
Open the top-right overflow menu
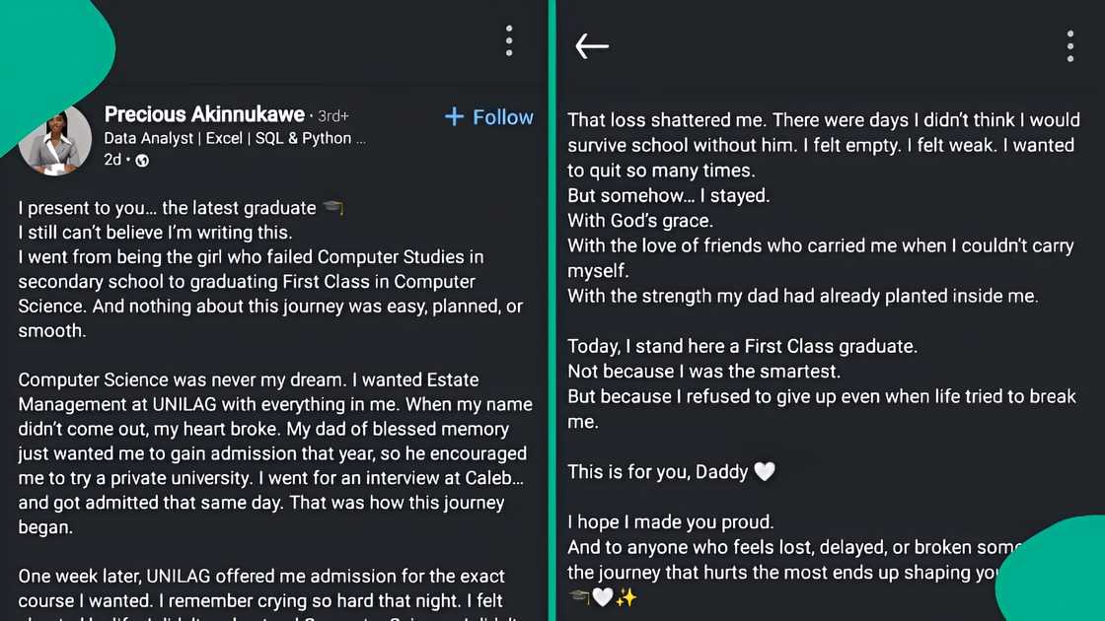coord(1070,46)
